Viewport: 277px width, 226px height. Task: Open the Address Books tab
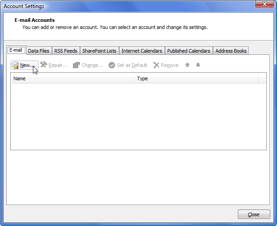click(231, 51)
